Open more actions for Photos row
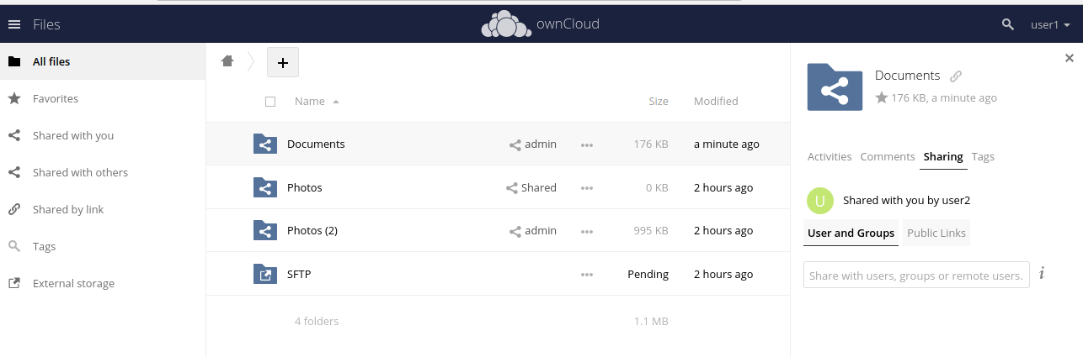The image size is (1083, 357). (x=587, y=188)
